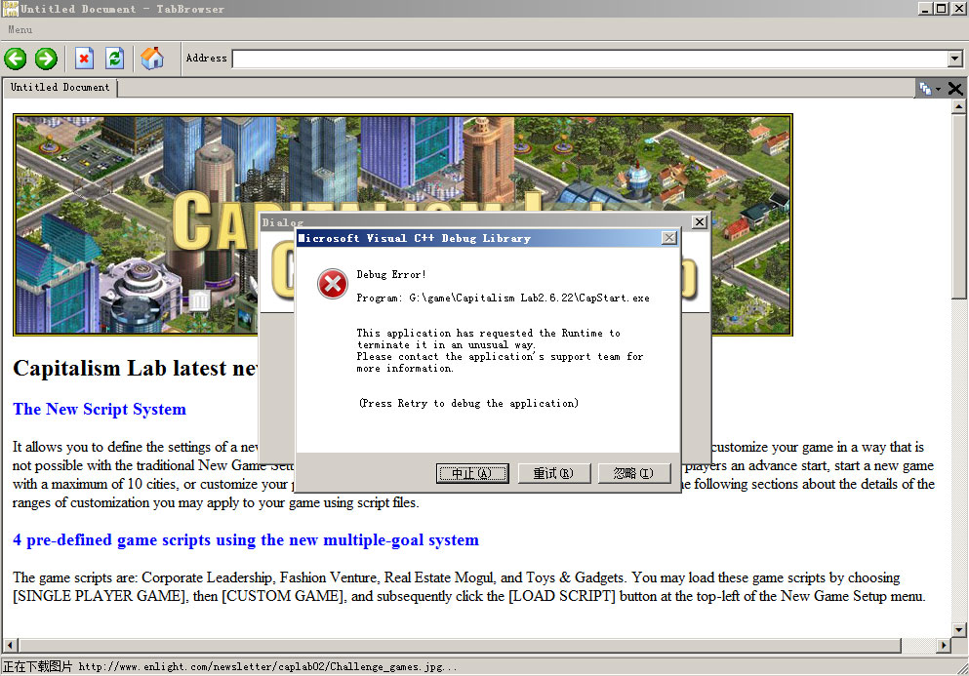This screenshot has height=676, width=969.
Task: Open The New Script System link
Action: 100,409
